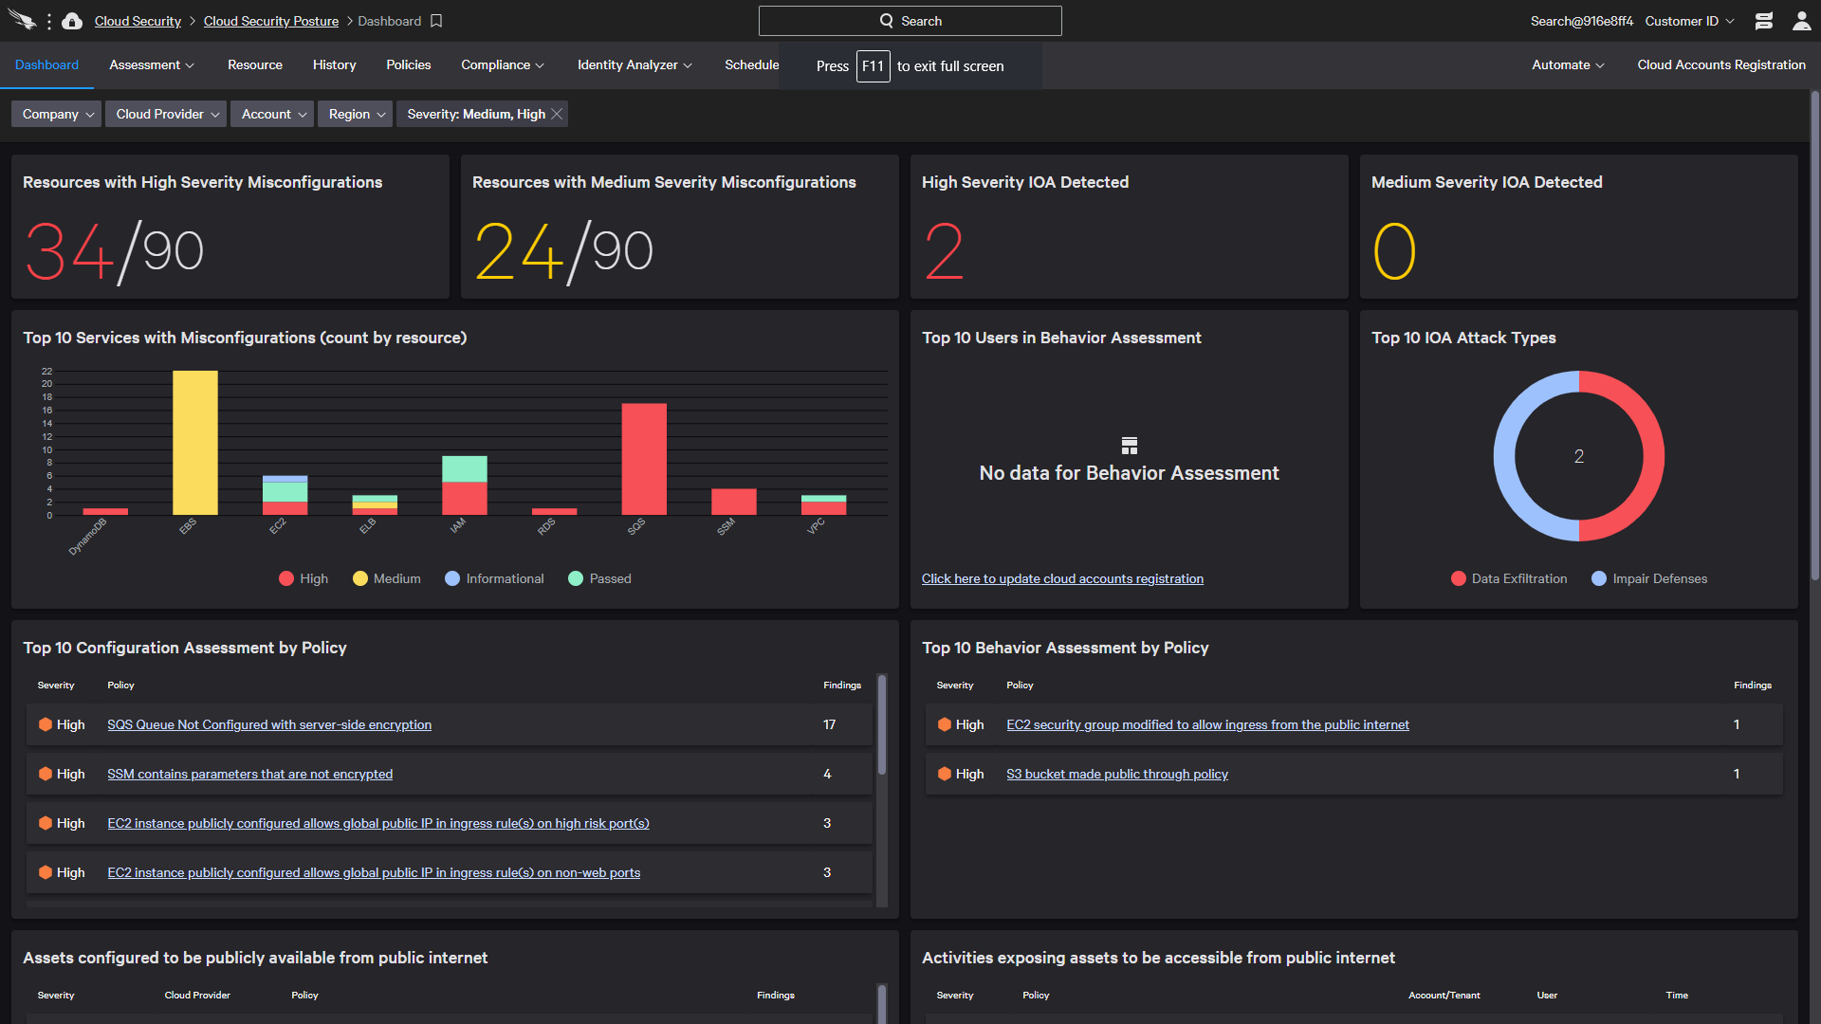Screen dimensions: 1821x1024
Task: Click the High severity hexagon icon on the SQS row
Action: (46, 724)
